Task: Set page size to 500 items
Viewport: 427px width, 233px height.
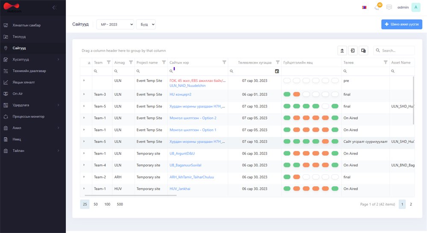Action: (120, 204)
